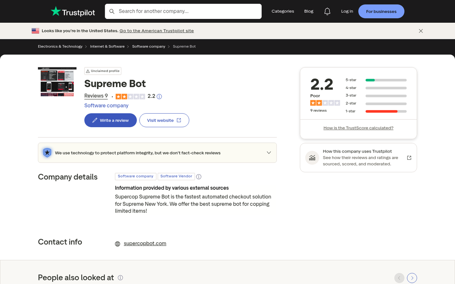Click the Trustpilot star logo
Image resolution: width=455 pixels, height=284 pixels.
[55, 11]
